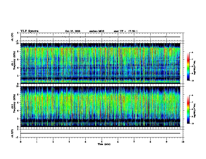Click the "ch.3(V)" waveform axis label
The image size is (206, 159).
(12, 133)
